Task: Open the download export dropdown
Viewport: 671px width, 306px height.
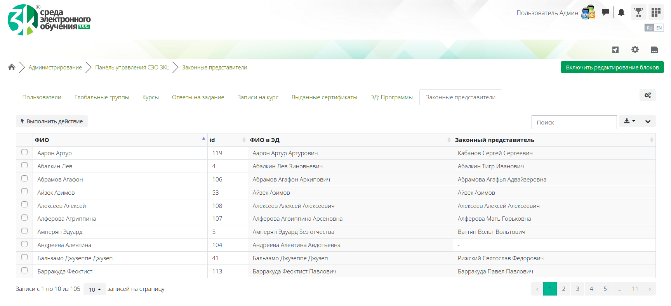Action: (x=629, y=121)
